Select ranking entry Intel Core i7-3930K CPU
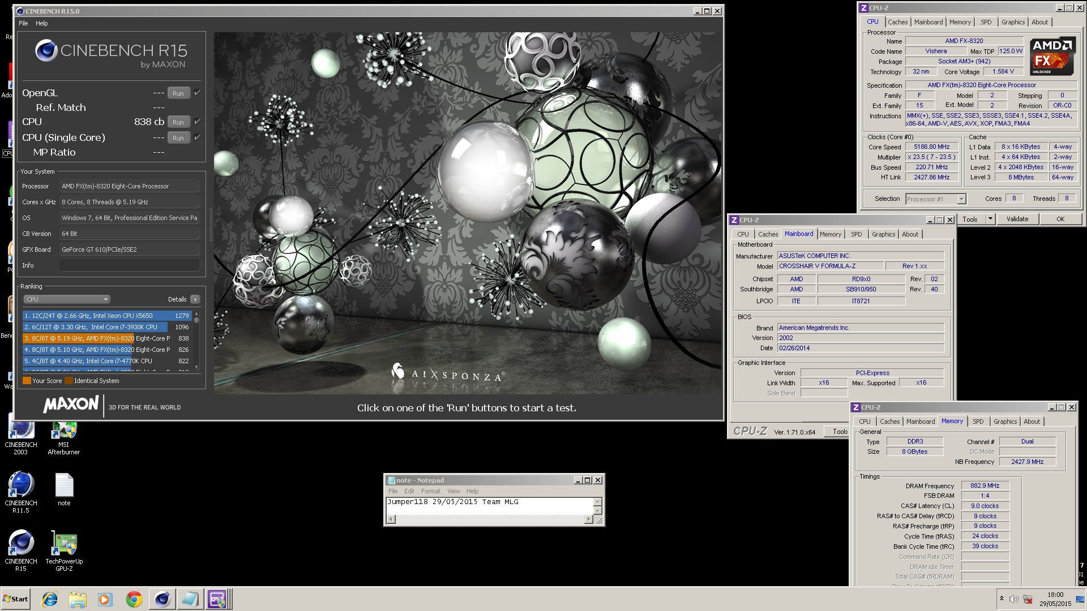1087x611 pixels. pyautogui.click(x=107, y=327)
